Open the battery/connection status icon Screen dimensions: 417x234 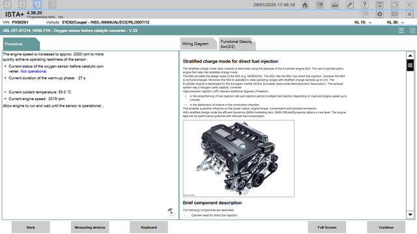click(335, 5)
